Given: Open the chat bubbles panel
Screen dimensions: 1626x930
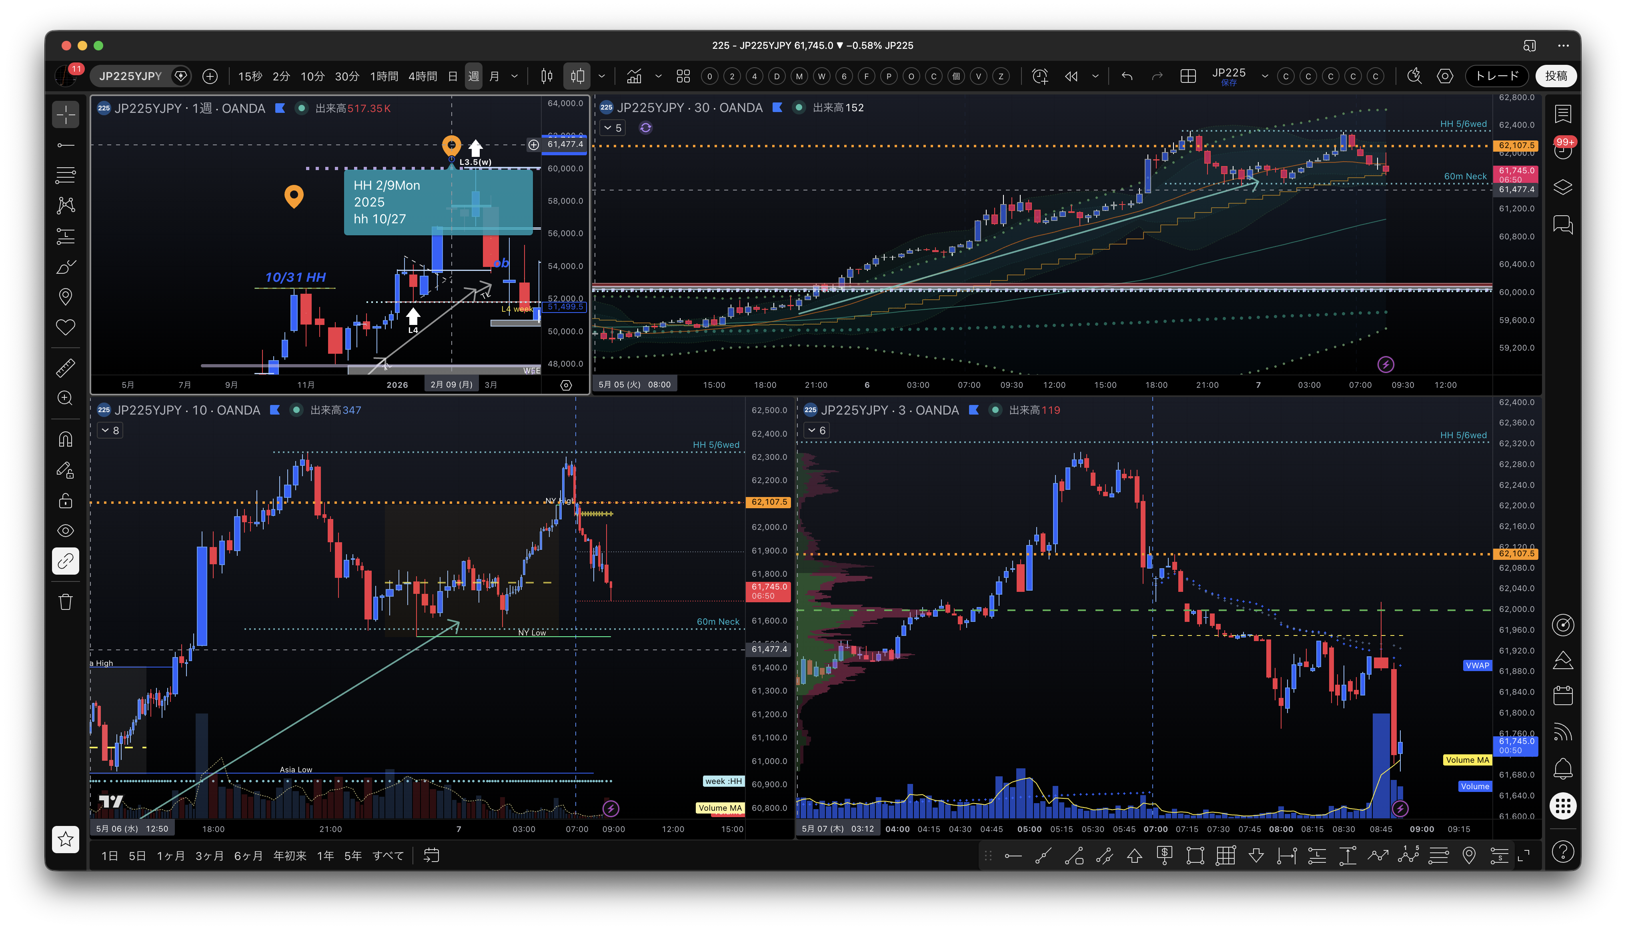Looking at the screenshot, I should click(x=1562, y=224).
